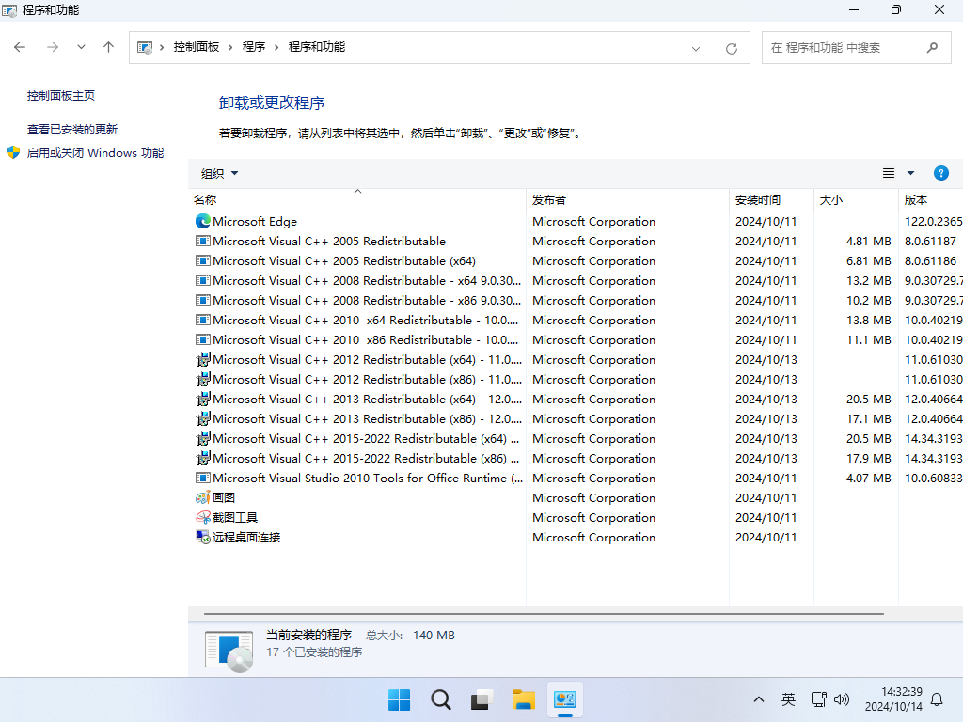This screenshot has width=963, height=722.
Task: Select Visual C++ 2008 x86 installer icon
Action: tap(203, 300)
